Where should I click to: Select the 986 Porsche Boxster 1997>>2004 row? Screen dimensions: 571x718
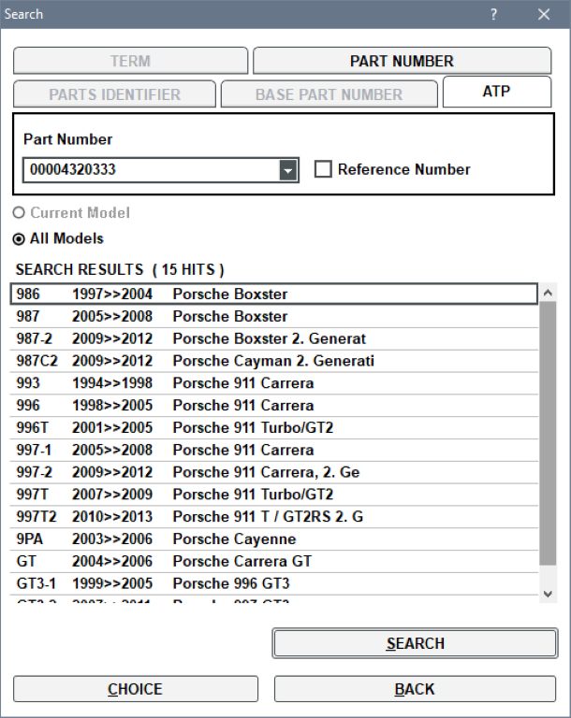(274, 294)
